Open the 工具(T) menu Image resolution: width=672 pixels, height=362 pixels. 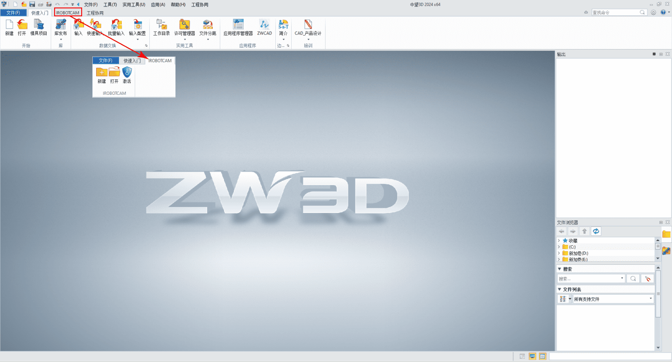(x=110, y=4)
